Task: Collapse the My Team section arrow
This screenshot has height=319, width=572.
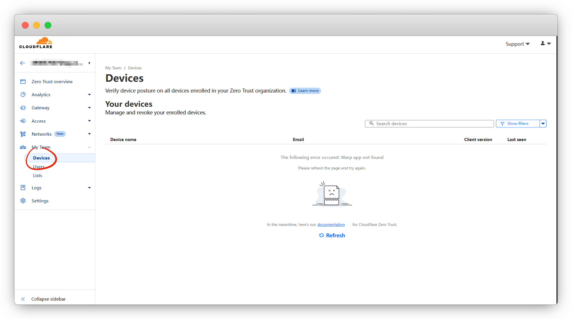Action: (89, 147)
